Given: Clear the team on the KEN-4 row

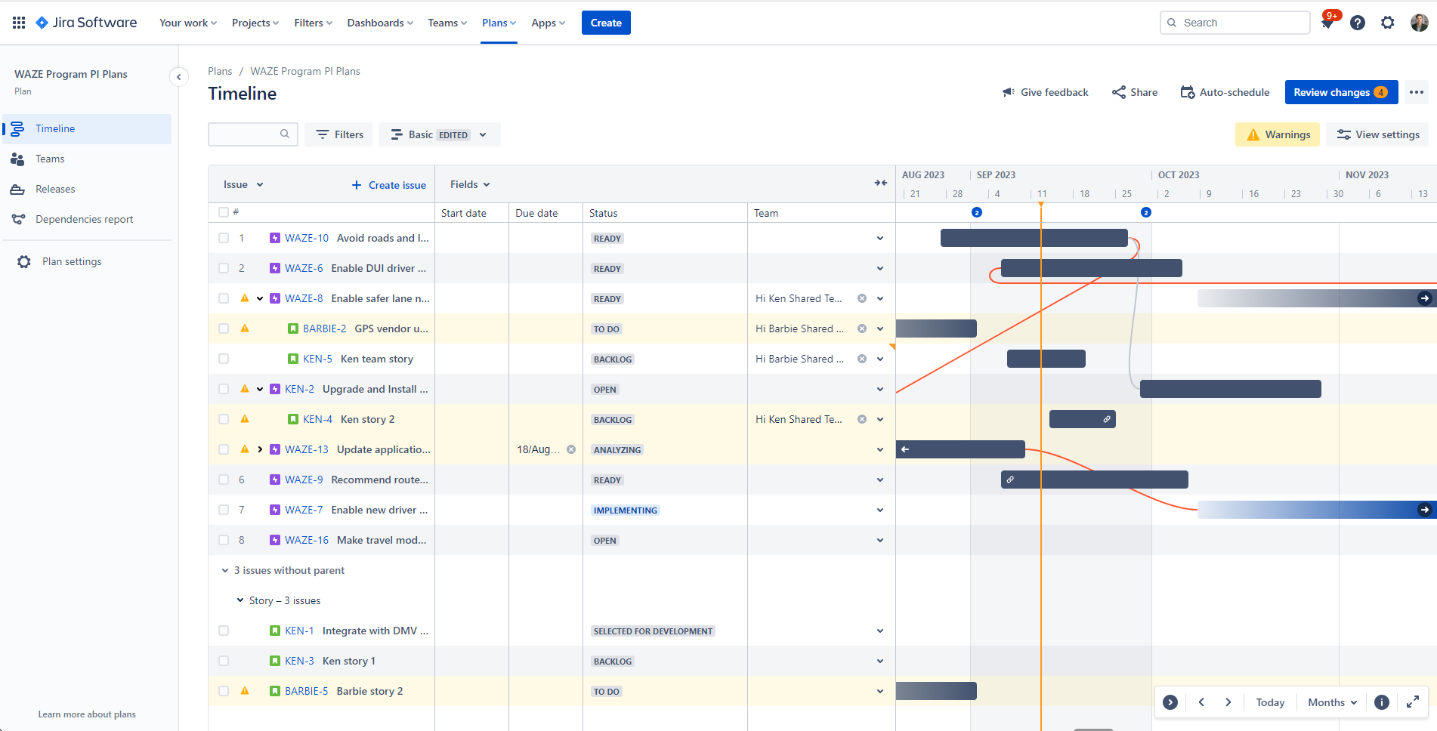Looking at the screenshot, I should click(862, 419).
